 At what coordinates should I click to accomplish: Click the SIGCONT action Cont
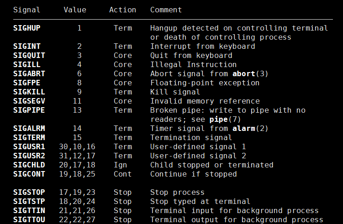(122, 174)
